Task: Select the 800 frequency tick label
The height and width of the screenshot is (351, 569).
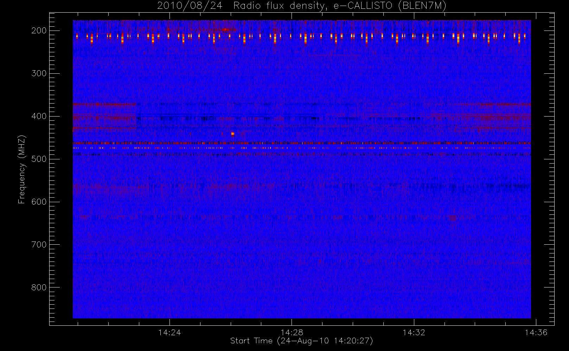Action: [39, 287]
